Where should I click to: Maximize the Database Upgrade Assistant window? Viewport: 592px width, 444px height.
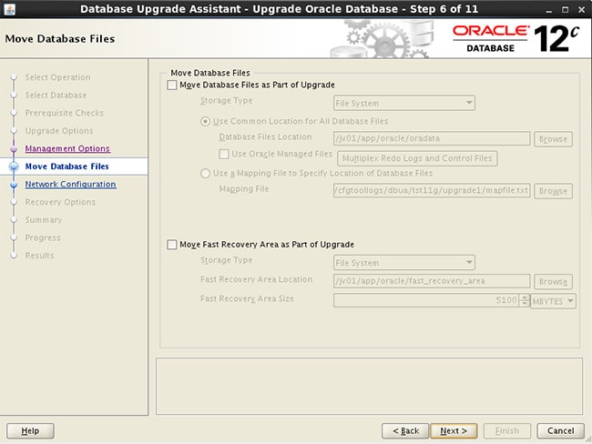click(566, 10)
